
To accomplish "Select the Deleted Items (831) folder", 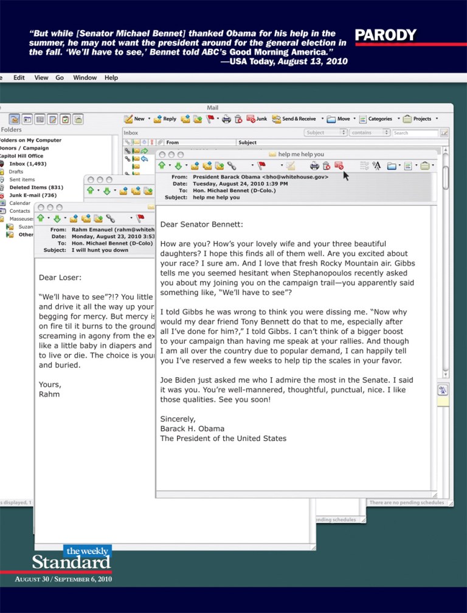I will 36,187.
